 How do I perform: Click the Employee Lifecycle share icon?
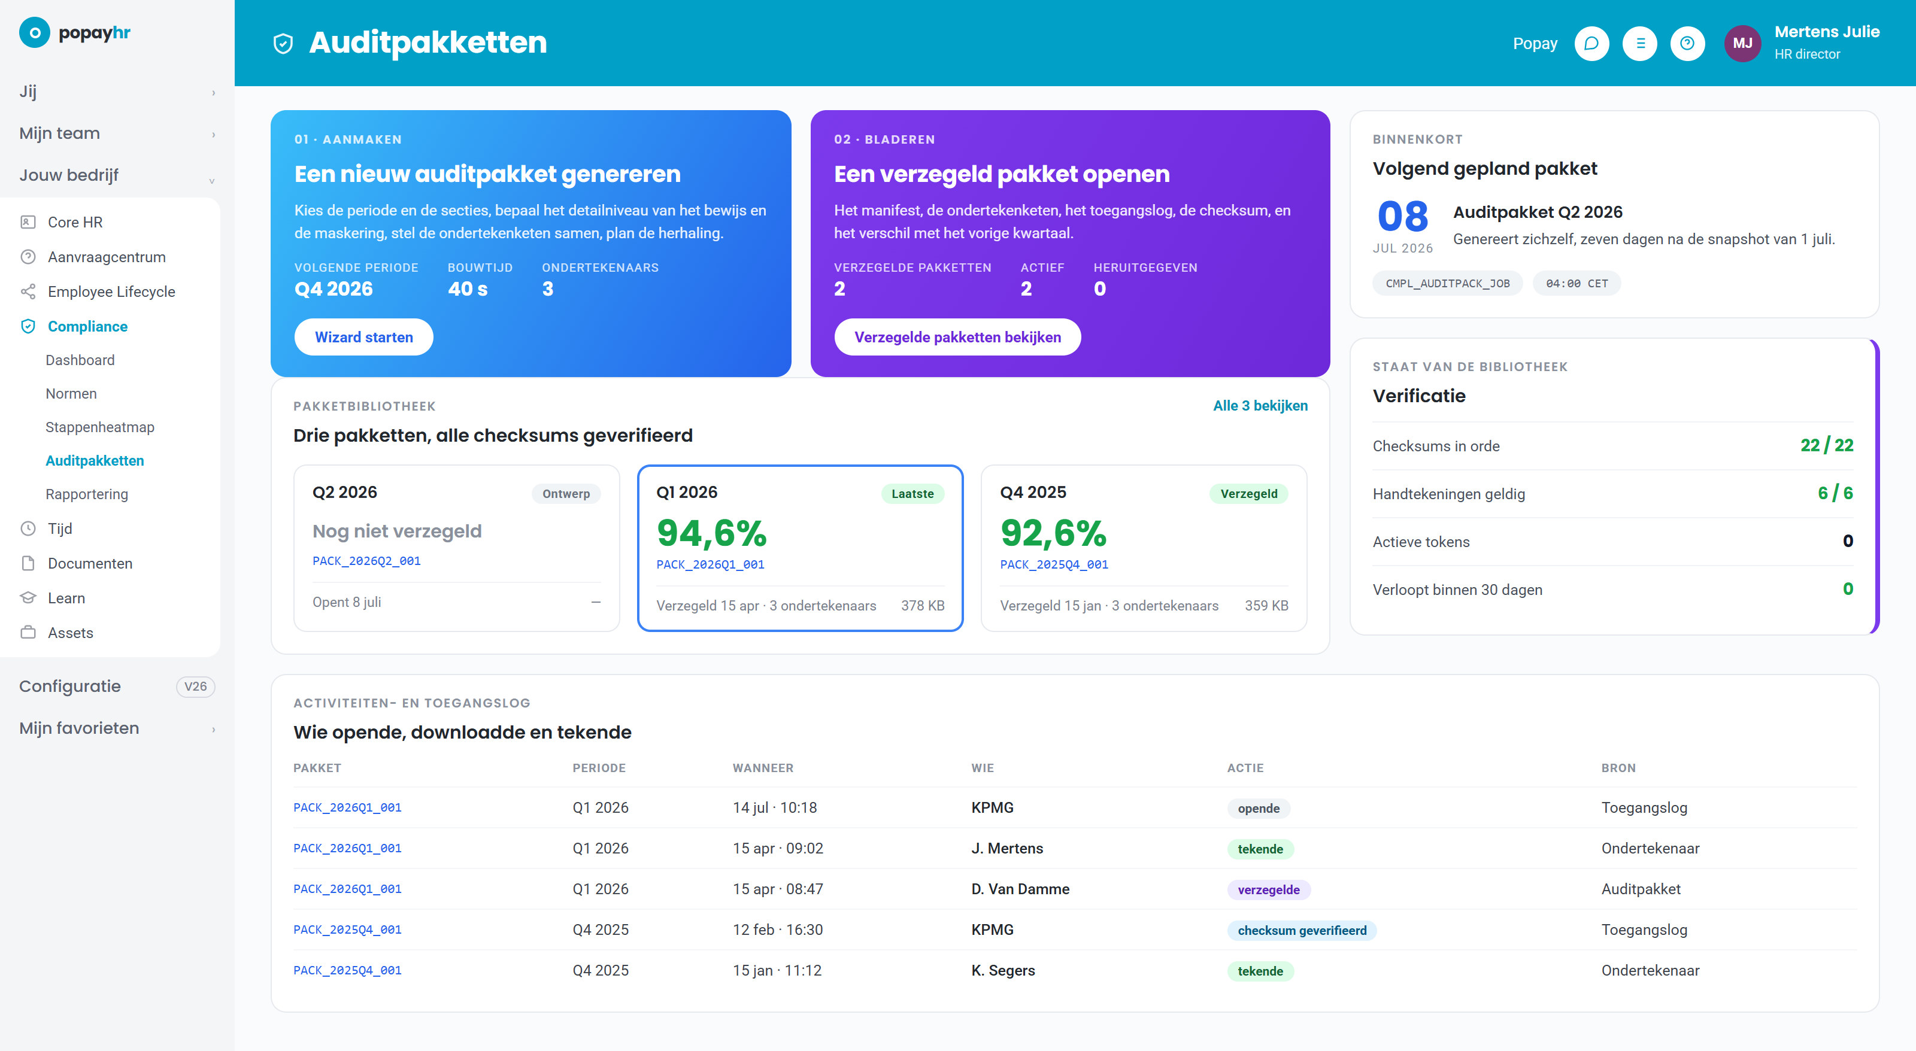point(28,291)
